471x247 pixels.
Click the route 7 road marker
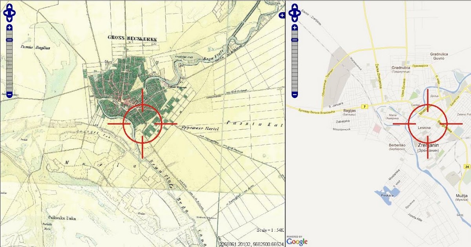[x=365, y=107]
